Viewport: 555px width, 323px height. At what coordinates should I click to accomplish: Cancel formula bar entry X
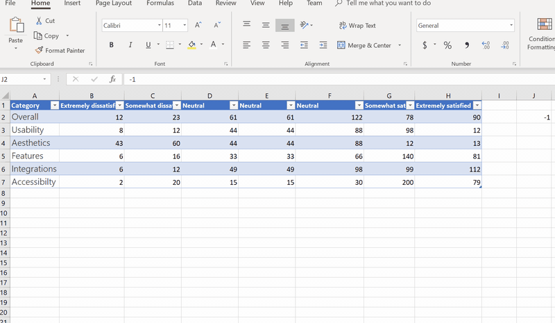click(x=76, y=79)
